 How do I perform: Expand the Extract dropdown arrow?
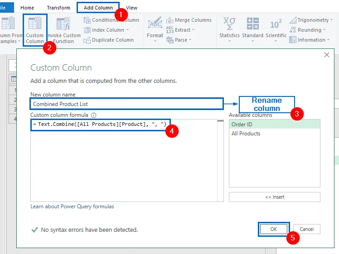193,30
